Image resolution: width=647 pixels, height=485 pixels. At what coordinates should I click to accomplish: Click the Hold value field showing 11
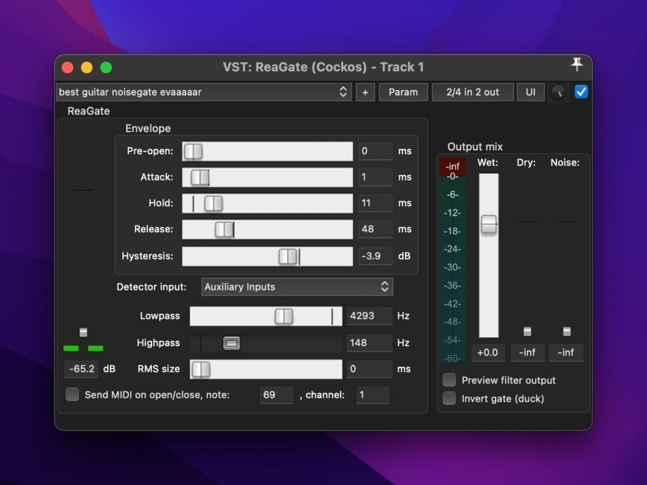point(375,203)
